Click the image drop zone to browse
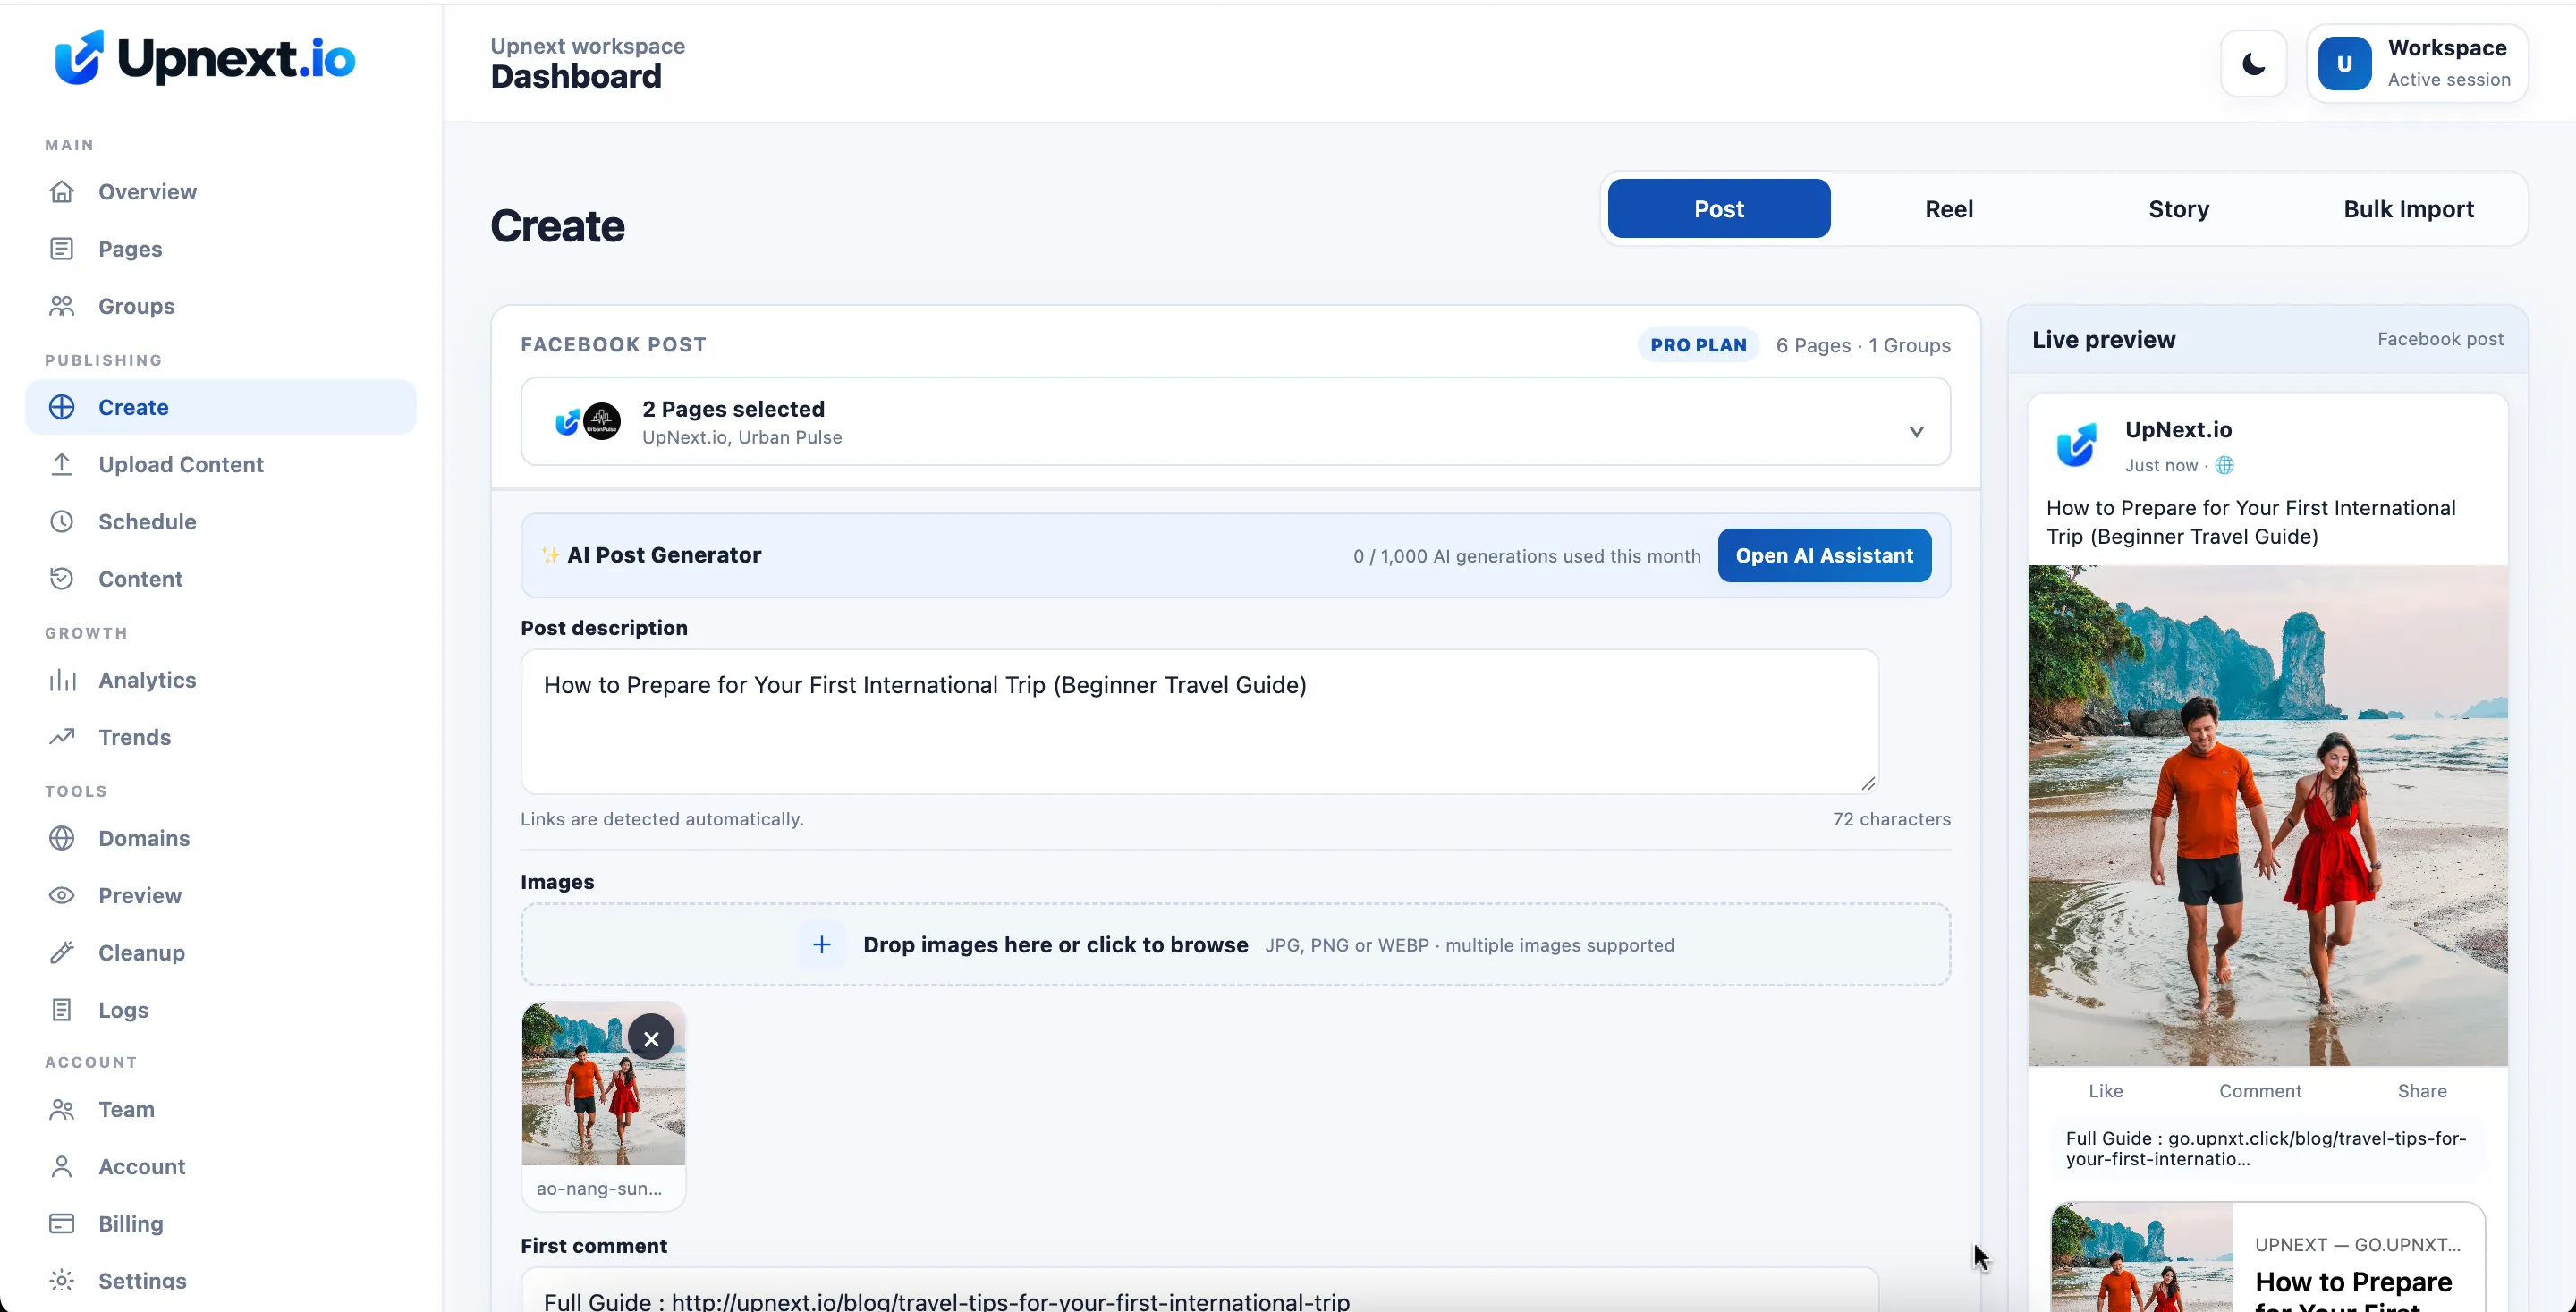The image size is (2576, 1312). coord(1235,945)
